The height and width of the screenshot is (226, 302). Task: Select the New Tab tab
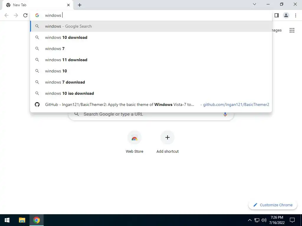point(37,5)
